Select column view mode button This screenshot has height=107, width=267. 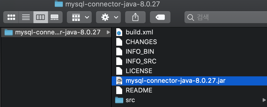click(x=40, y=17)
